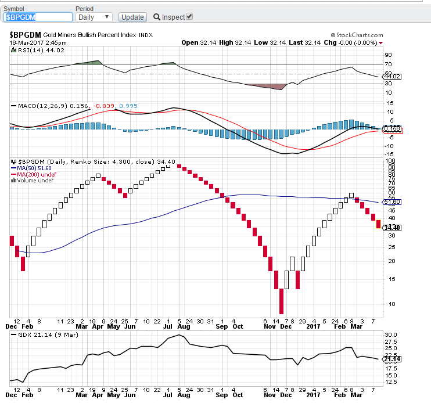Image resolution: width=431 pixels, height=403 pixels.
Task: Toggle the Inspect checkbox
Action: point(189,17)
